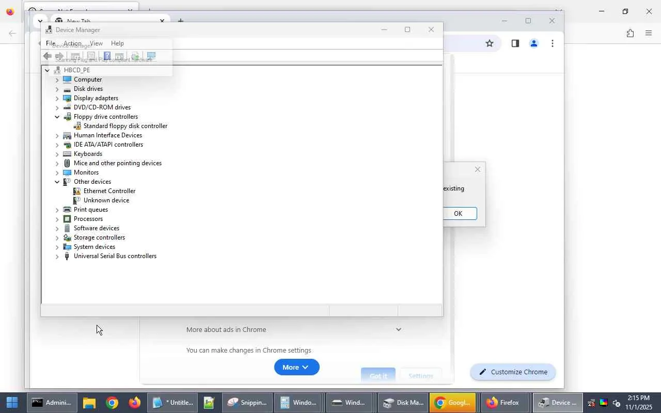
Task: Open the Help menu in Device Manager
Action: 117,43
